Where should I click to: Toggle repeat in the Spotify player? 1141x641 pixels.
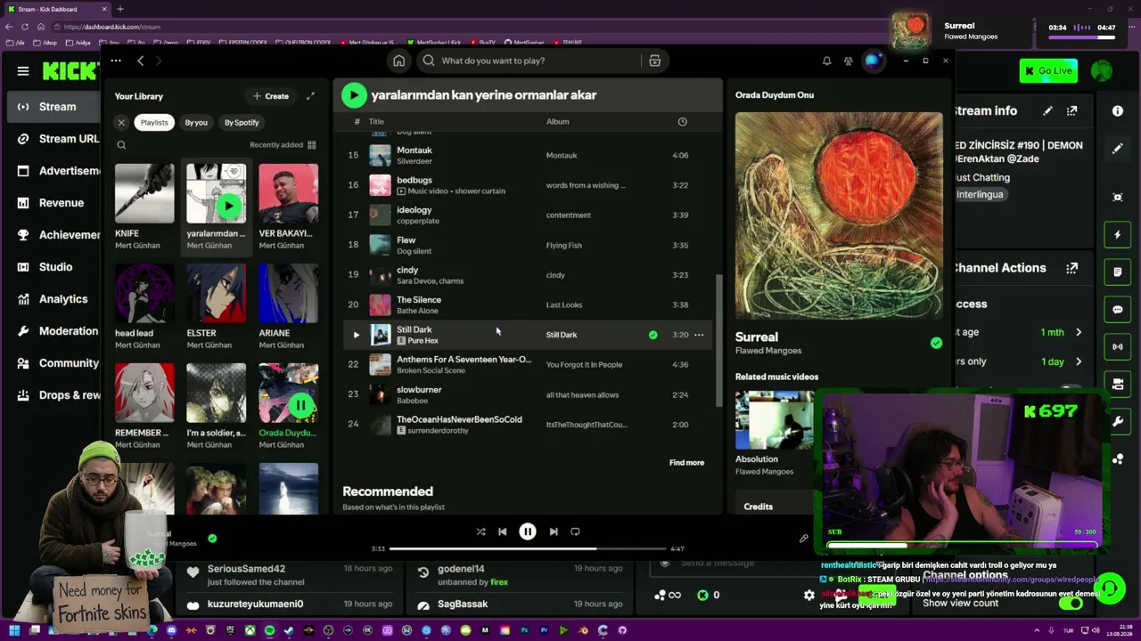pos(575,531)
